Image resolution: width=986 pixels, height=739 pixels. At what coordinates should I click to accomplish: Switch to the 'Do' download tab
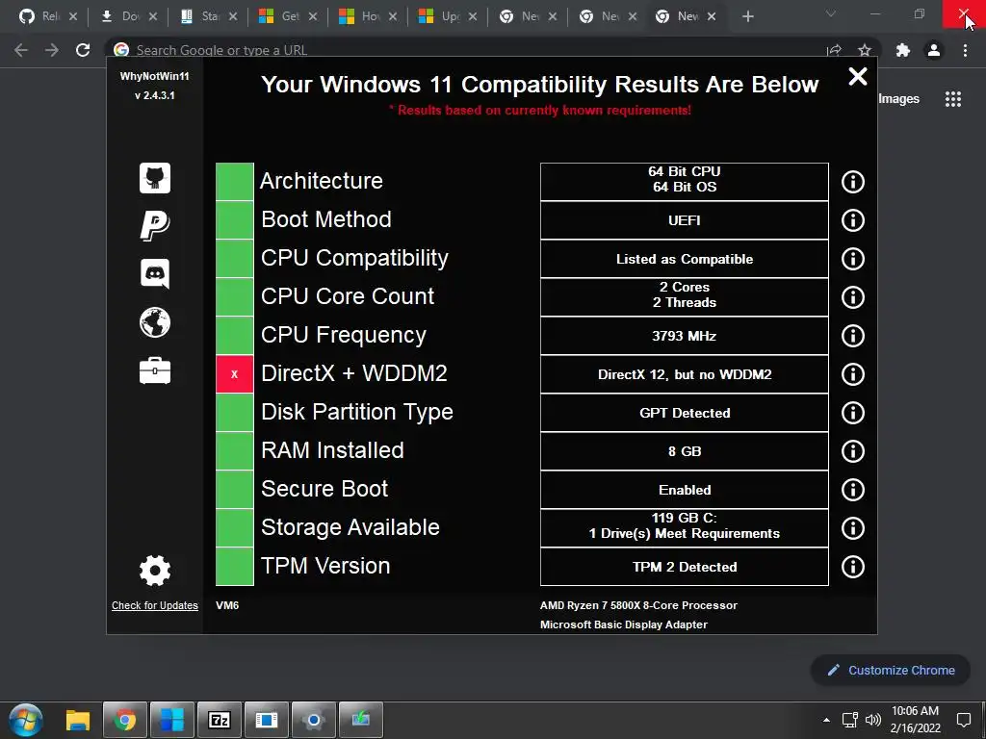[126, 16]
